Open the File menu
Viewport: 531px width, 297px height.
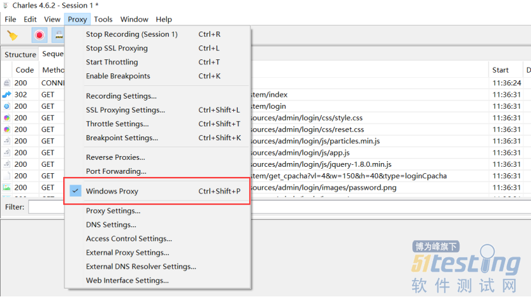[x=10, y=20]
